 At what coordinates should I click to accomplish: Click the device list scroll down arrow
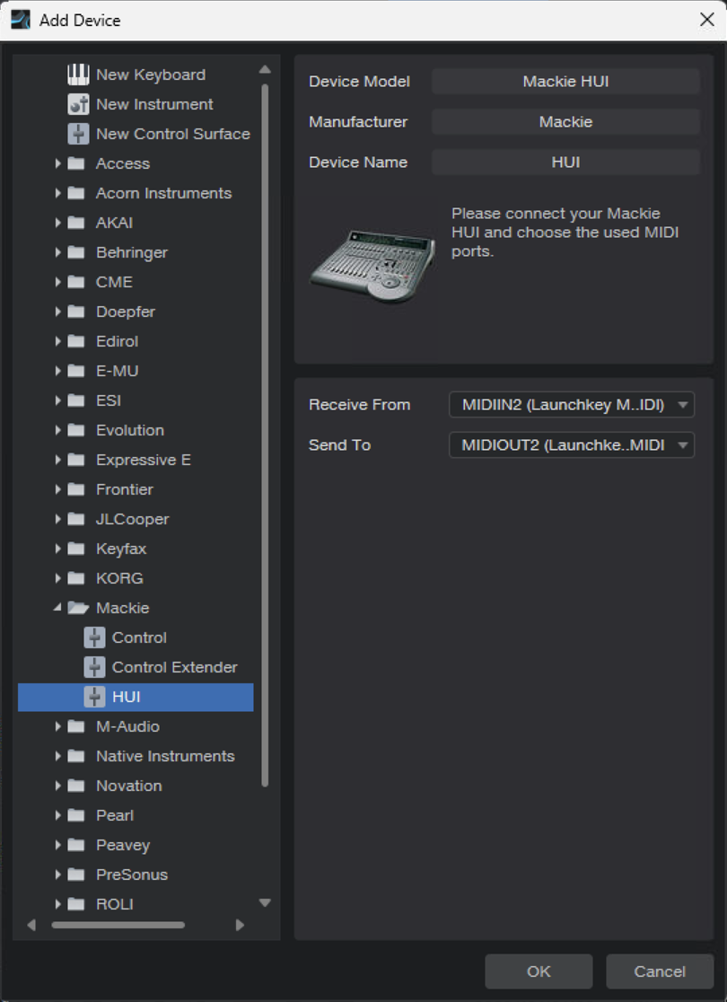(x=265, y=903)
